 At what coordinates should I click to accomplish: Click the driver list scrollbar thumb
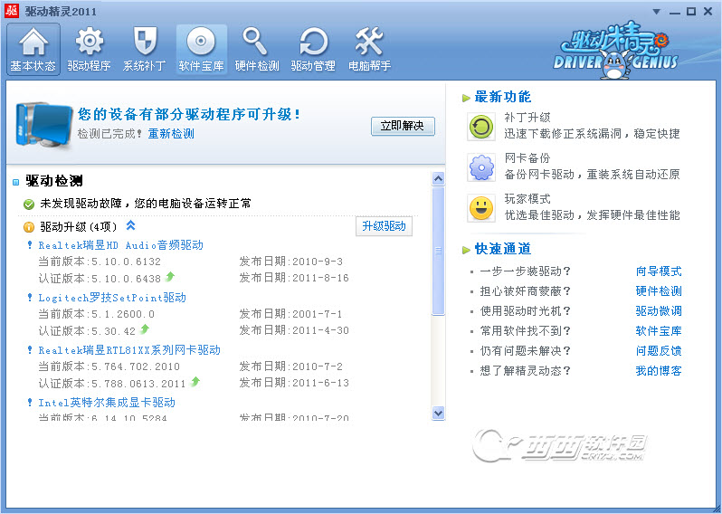[438, 251]
